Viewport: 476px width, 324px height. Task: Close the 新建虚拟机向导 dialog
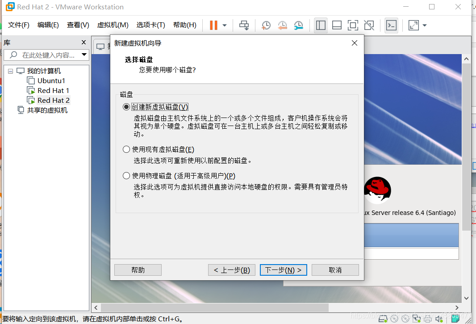coord(354,43)
